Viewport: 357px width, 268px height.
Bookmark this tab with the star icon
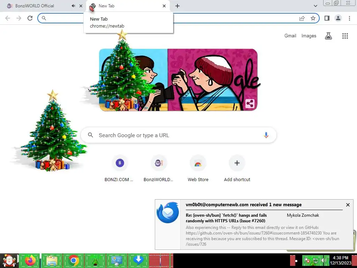pos(313,18)
